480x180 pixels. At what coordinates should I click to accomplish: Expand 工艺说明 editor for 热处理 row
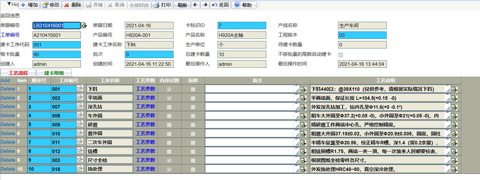(454, 169)
